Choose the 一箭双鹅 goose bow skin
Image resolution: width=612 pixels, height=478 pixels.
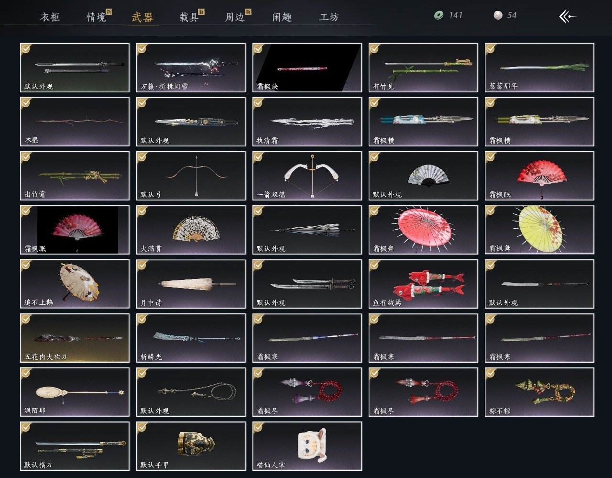pyautogui.click(x=307, y=176)
